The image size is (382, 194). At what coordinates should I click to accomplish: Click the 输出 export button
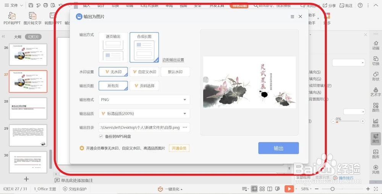coord(278,148)
